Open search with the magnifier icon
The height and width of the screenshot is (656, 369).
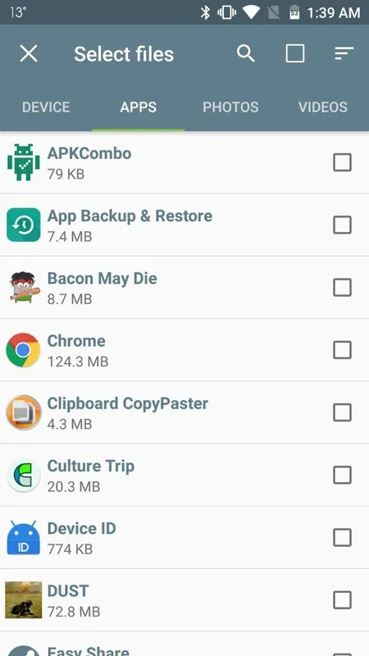245,53
